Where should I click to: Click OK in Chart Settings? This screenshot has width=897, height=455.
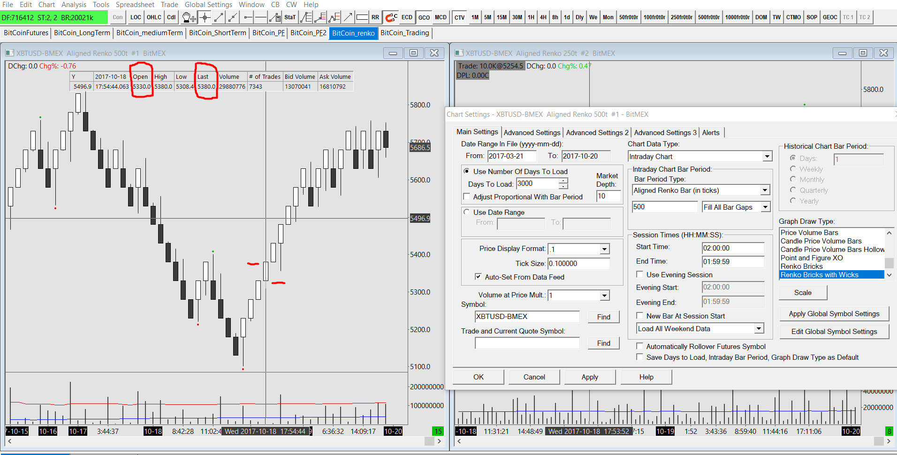tap(479, 377)
